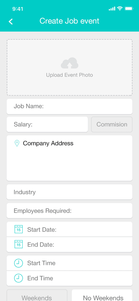Open the Industry selector
139x301 pixels.
[70, 192]
